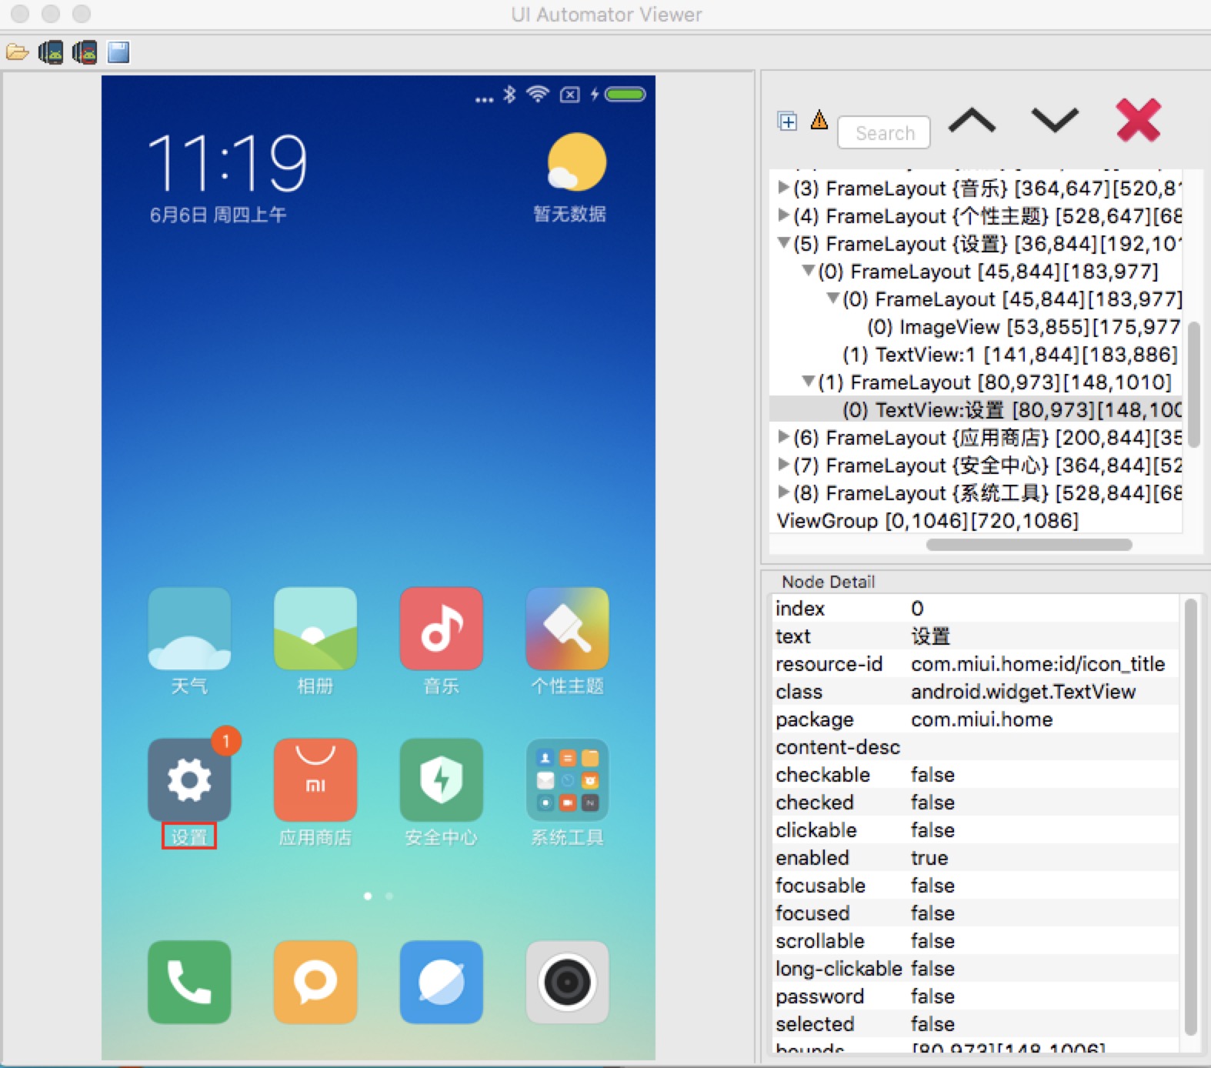Click the clickable row false value
Viewport: 1211px width, 1068px height.
[932, 830]
